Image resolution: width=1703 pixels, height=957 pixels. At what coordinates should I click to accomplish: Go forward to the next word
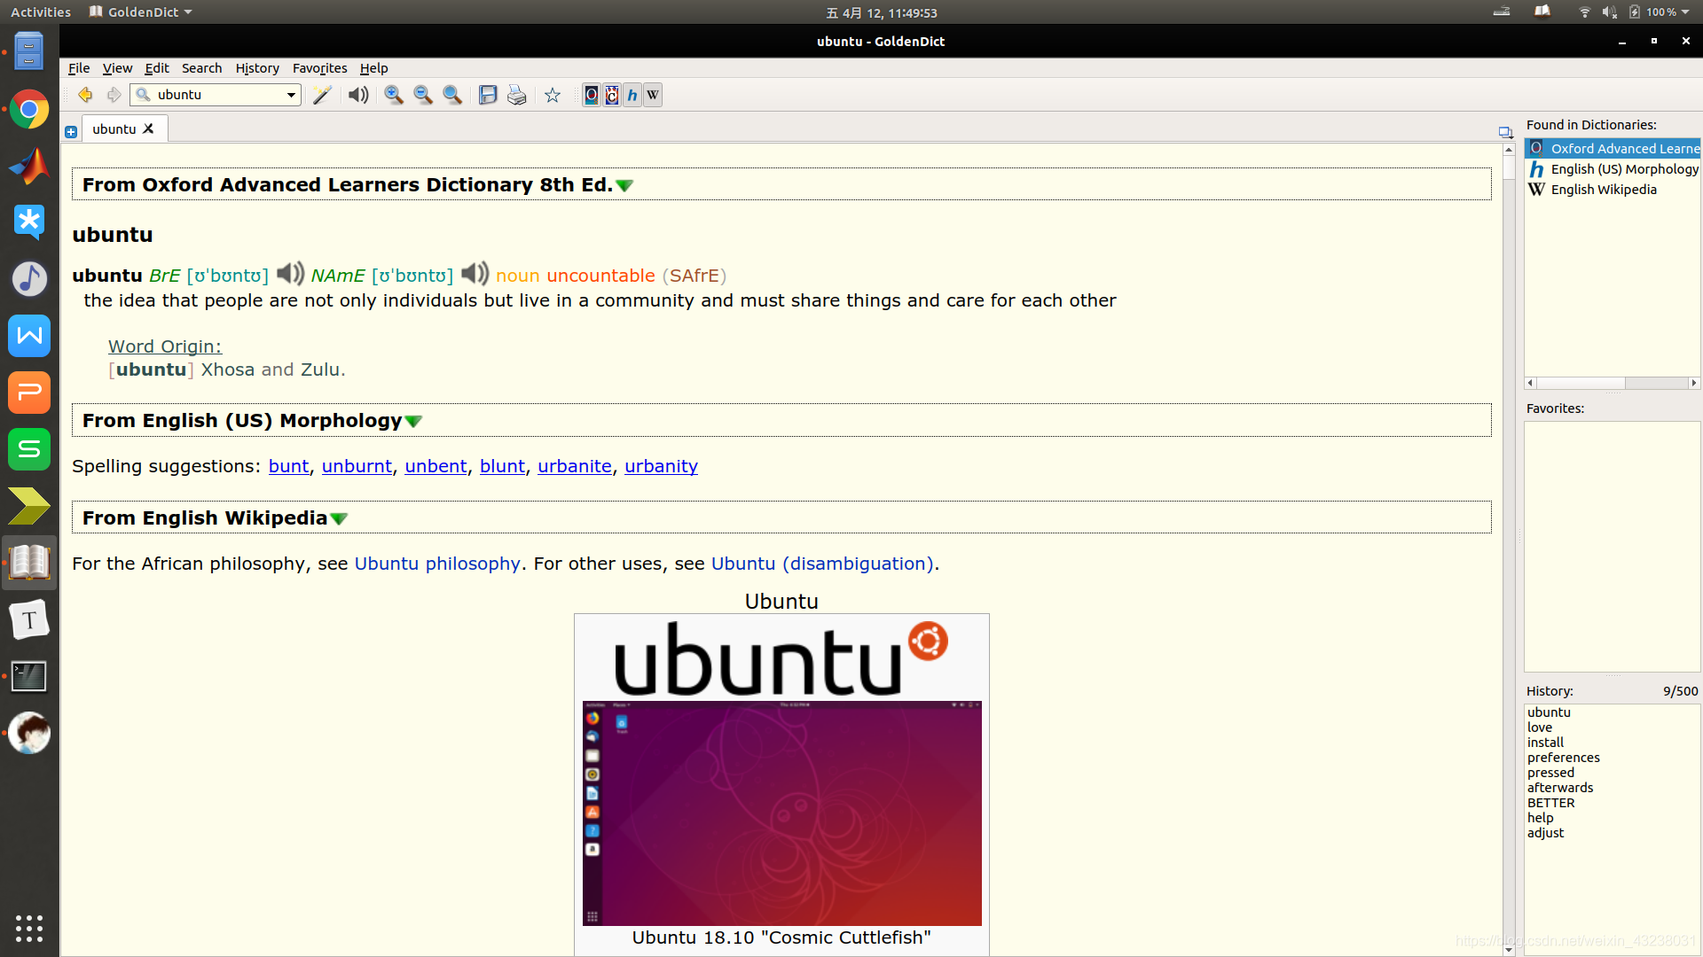[114, 95]
